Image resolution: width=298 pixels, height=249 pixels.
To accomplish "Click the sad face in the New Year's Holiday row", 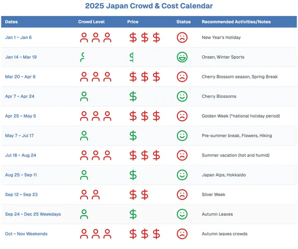I will click(x=182, y=37).
